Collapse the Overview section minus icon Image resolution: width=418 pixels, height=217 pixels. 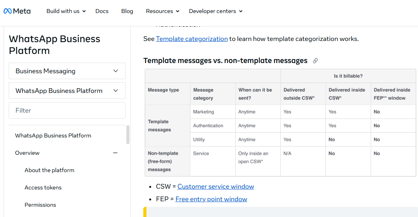115,153
